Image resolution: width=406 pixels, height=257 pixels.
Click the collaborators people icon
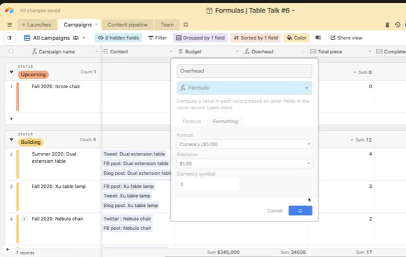[76, 38]
